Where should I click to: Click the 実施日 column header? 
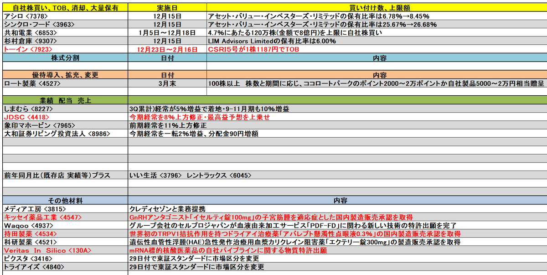pyautogui.click(x=167, y=8)
